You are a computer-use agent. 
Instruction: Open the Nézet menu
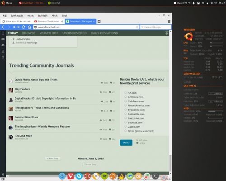click(x=30, y=16)
